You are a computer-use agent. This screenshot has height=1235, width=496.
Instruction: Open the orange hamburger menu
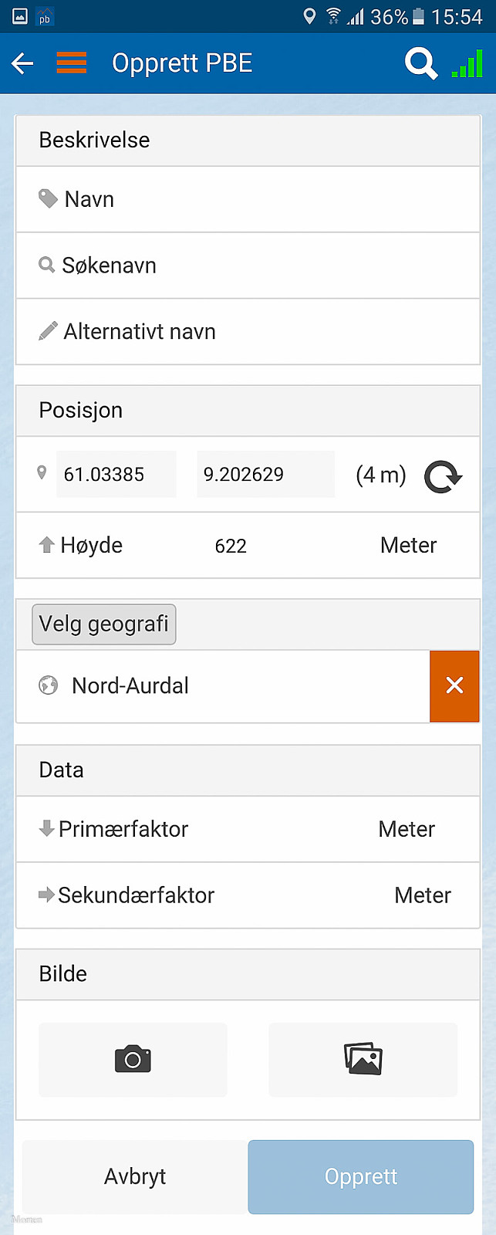point(72,63)
